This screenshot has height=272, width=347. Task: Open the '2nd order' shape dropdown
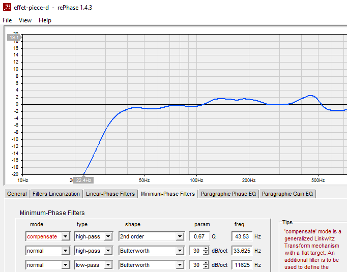coord(180,236)
